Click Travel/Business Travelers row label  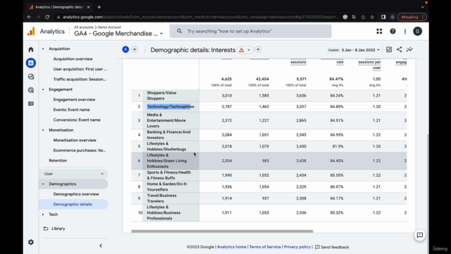pos(161,198)
